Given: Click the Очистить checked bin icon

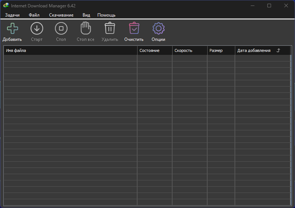Looking at the screenshot, I should (134, 28).
